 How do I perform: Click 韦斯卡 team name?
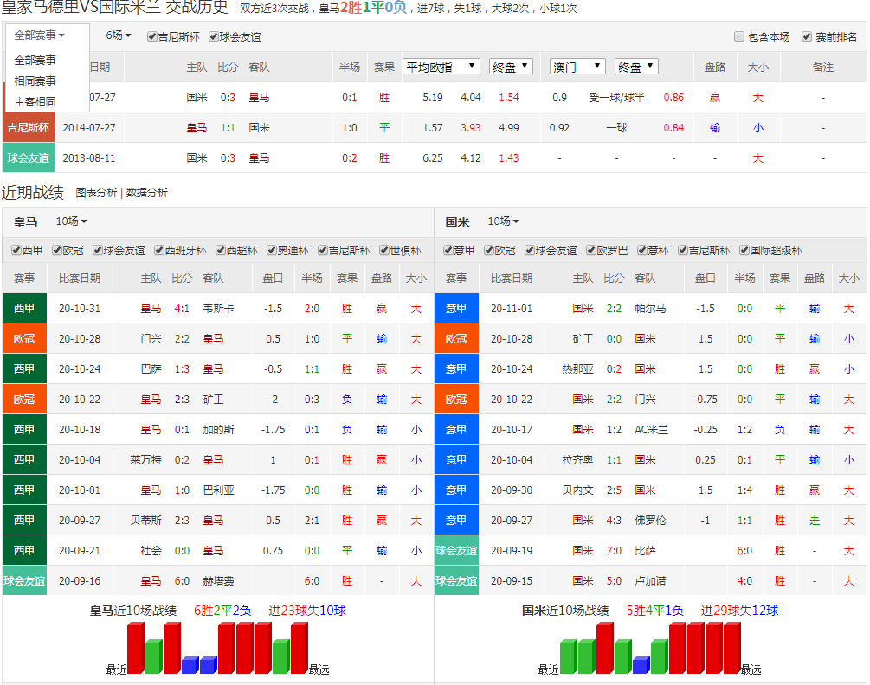point(219,308)
